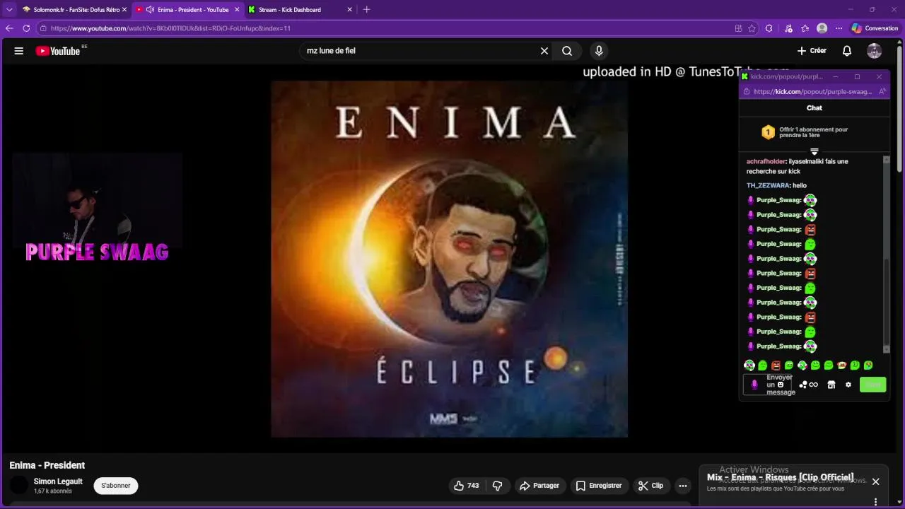
Task: Reload the page with the refresh icon
Action: coord(26,28)
